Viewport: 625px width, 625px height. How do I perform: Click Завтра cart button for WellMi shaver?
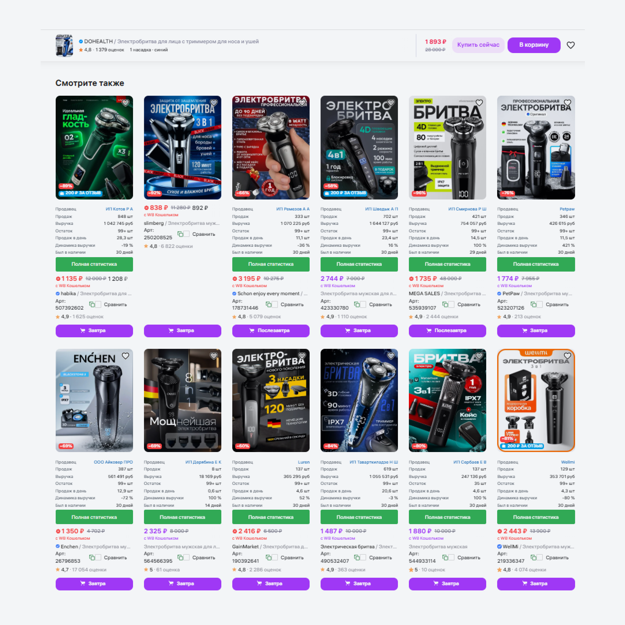coord(536,583)
